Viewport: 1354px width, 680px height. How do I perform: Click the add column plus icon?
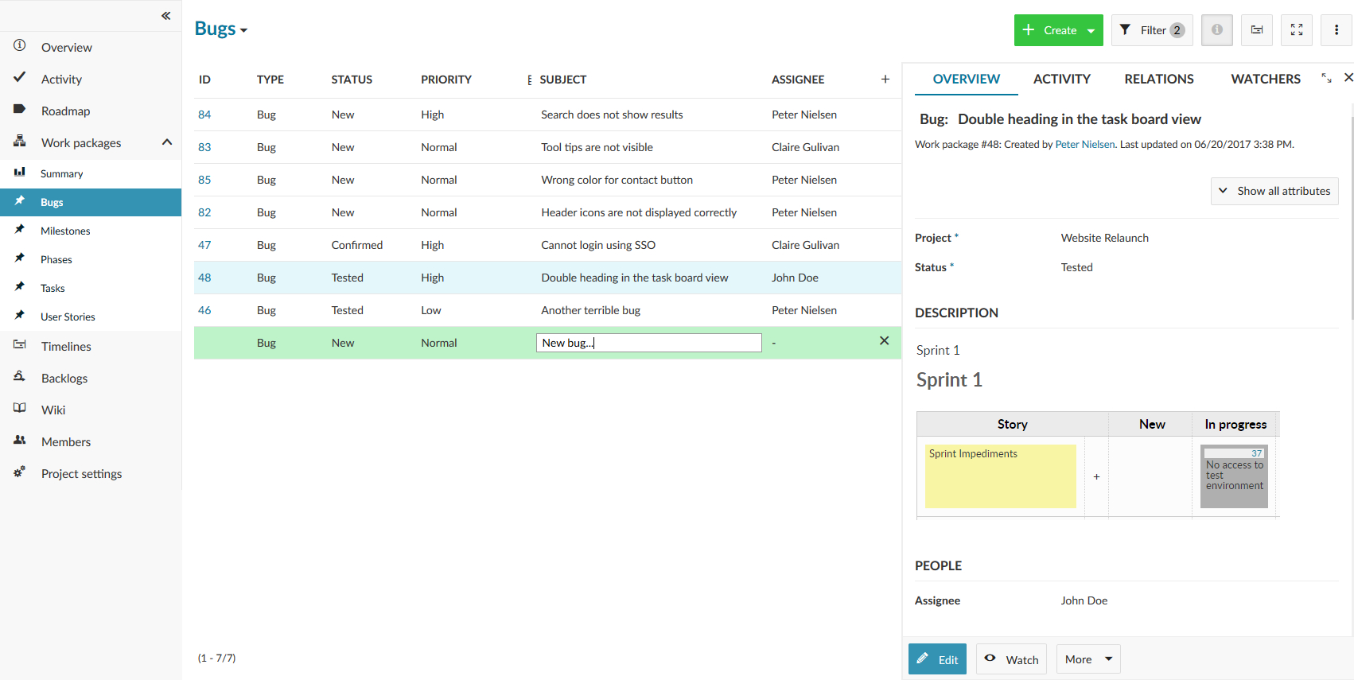[885, 80]
